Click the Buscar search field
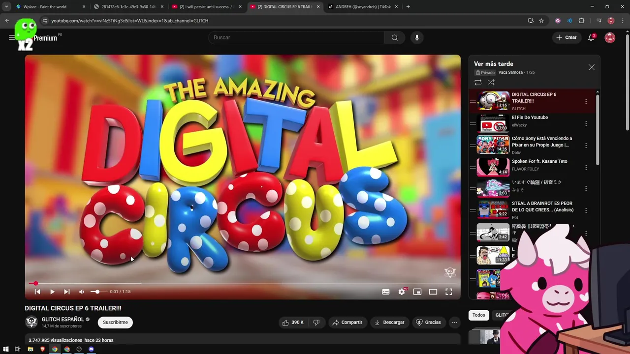Image resolution: width=630 pixels, height=354 pixels. click(297, 37)
